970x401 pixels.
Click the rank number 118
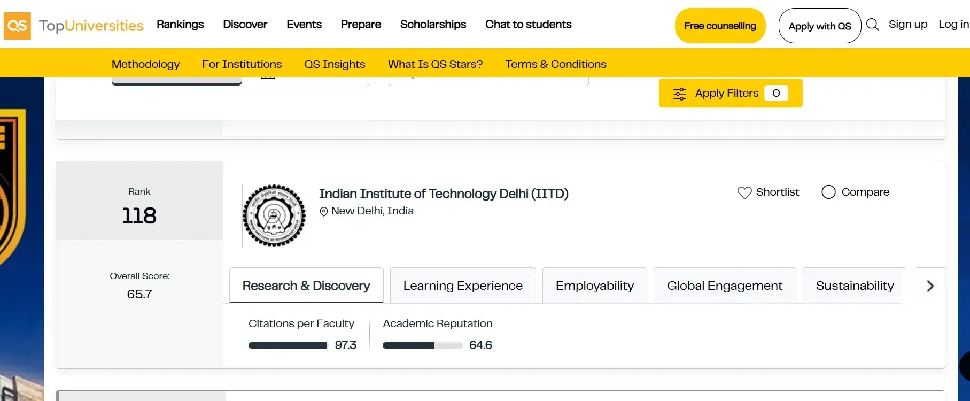coord(139,215)
